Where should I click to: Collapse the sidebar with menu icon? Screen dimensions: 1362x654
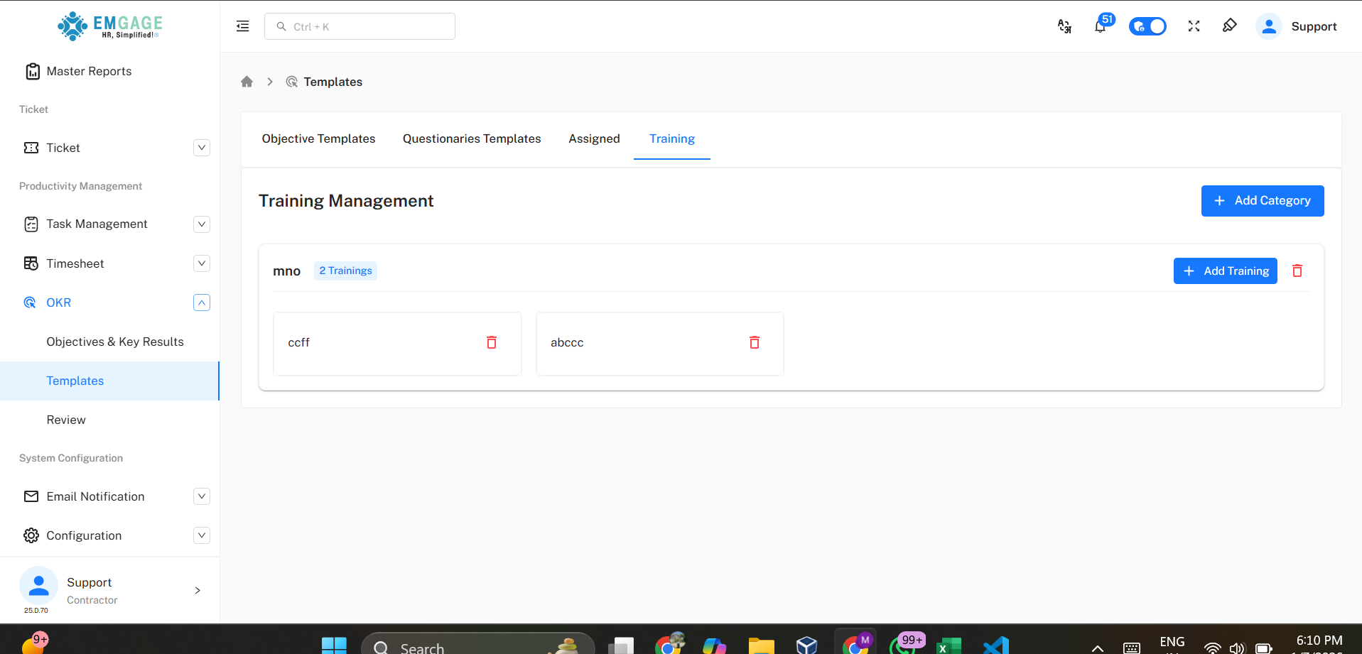click(x=242, y=26)
